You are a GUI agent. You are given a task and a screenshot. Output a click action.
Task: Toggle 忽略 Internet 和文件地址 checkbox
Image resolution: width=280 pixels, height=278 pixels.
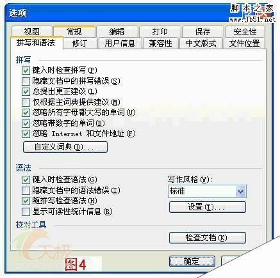click(26, 134)
